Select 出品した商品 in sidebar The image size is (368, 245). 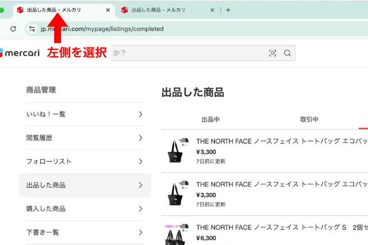point(46,185)
